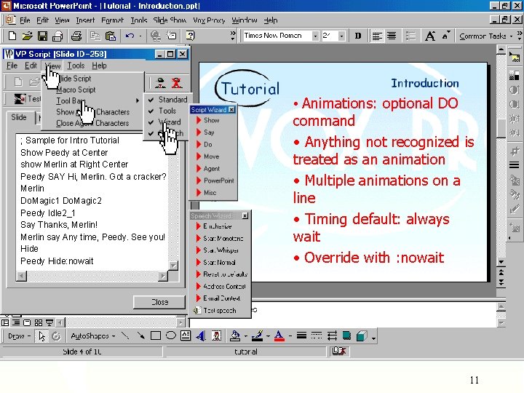Image resolution: width=524 pixels, height=393 pixels.
Task: Click the Bold formatting button
Action: click(358, 36)
